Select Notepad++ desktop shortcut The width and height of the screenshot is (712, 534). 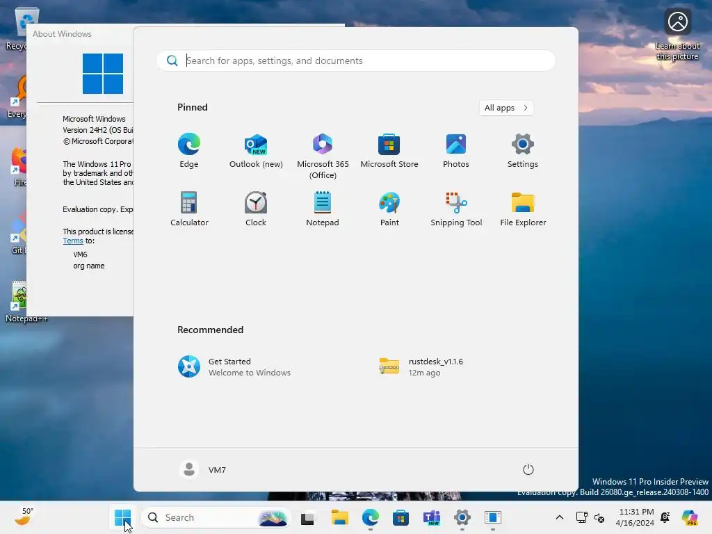pyautogui.click(x=26, y=302)
